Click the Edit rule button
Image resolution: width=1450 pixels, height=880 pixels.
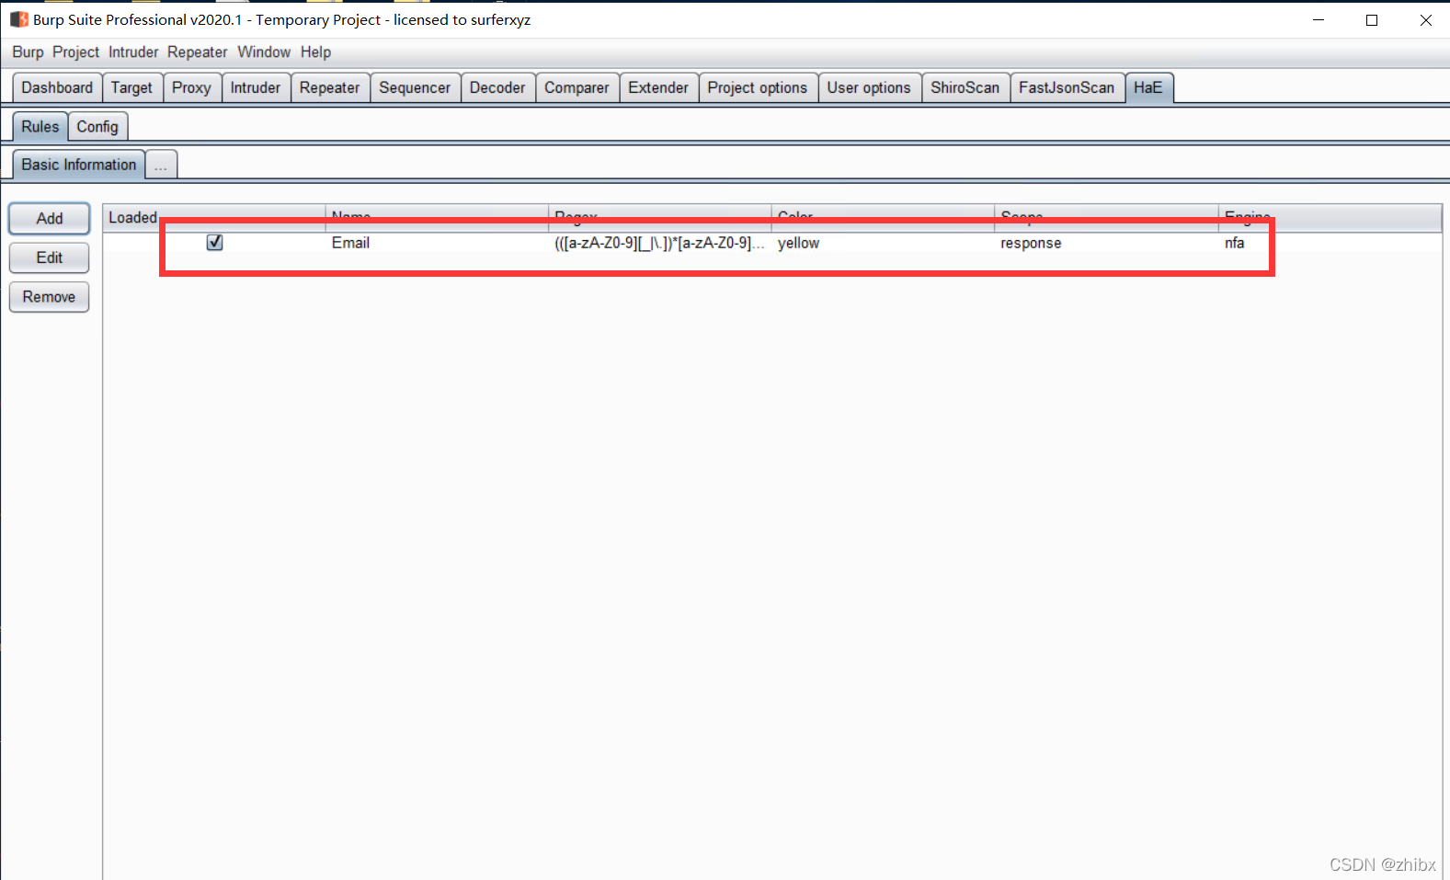coord(50,257)
